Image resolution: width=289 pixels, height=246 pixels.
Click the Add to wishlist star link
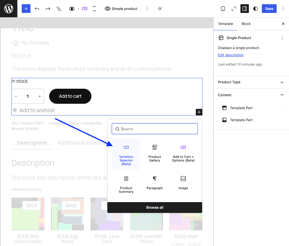coord(34,110)
